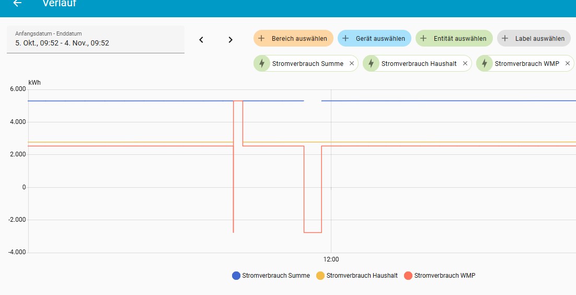
Task: Go to next date range chevron
Action: (231, 40)
